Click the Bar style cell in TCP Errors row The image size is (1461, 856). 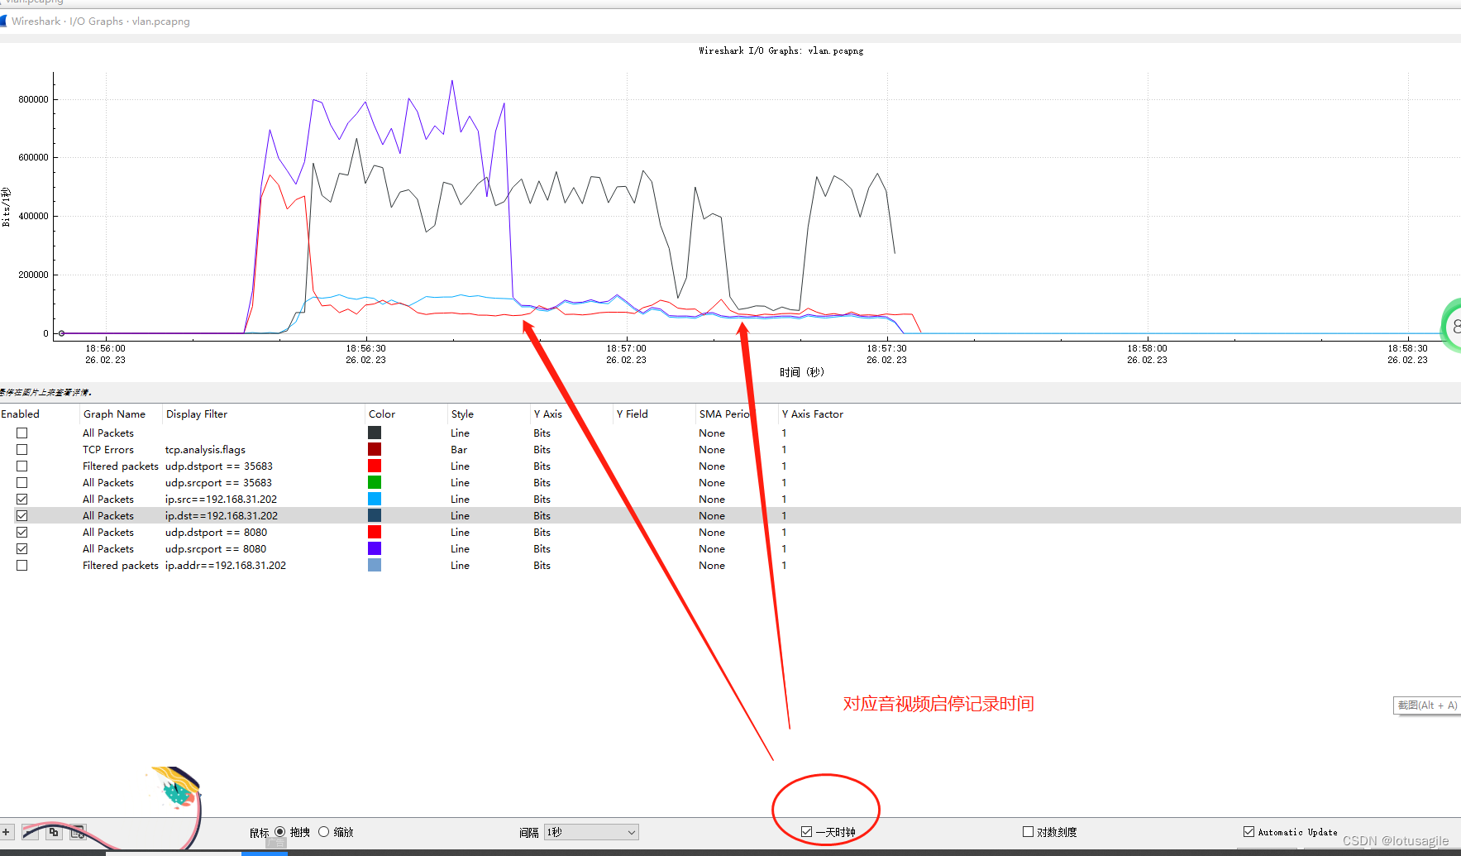tap(459, 449)
